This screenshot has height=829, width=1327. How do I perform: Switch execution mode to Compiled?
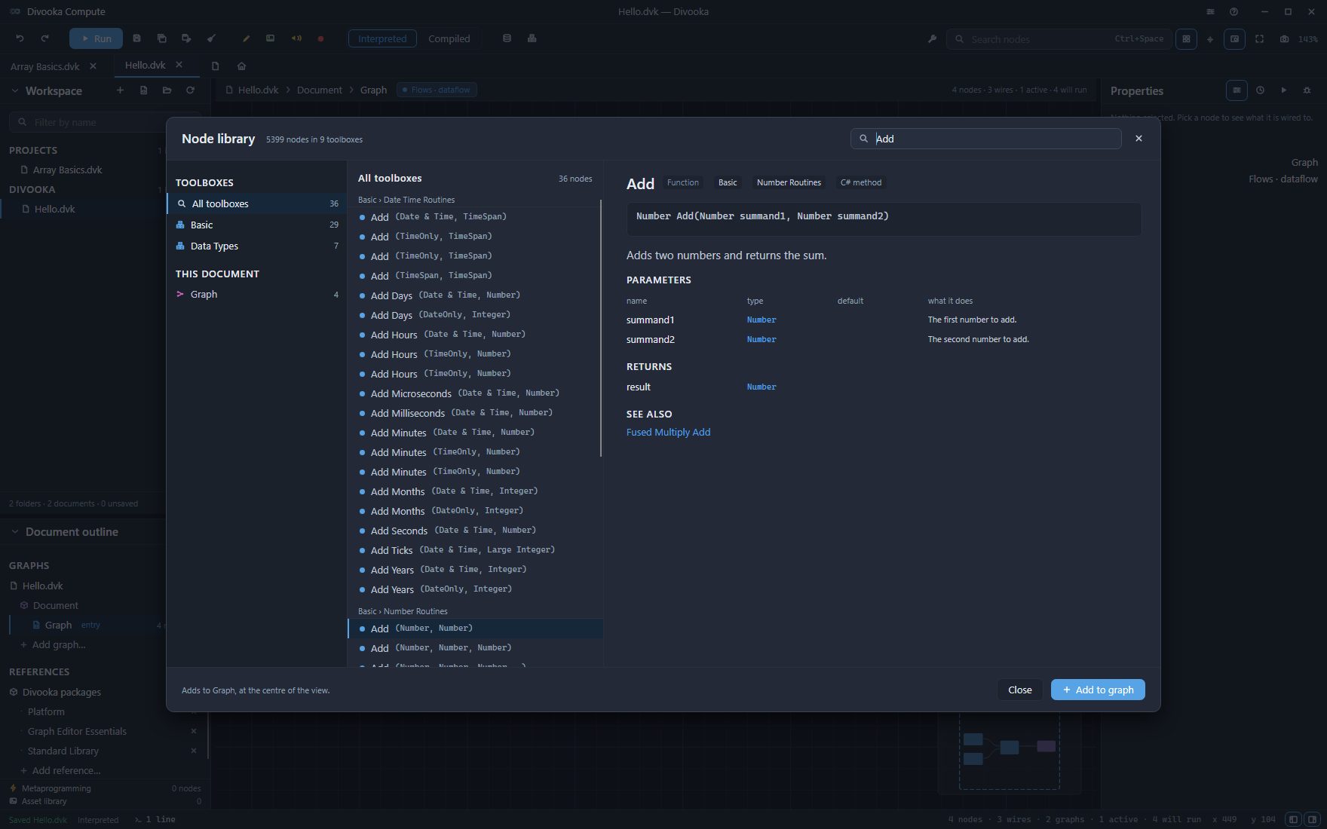click(449, 38)
